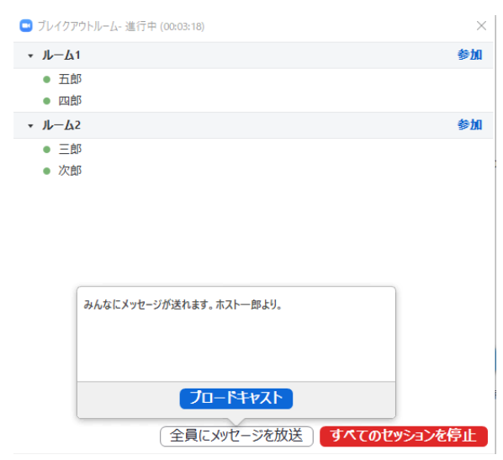Select participant 次郎 in room 2

70,171
